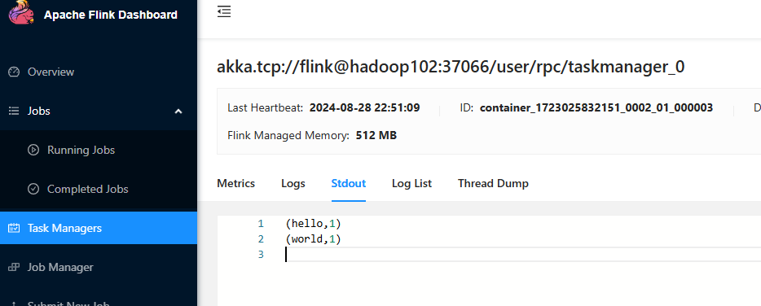Collapse the Jobs submenu chevron
761x306 pixels.
(178, 111)
